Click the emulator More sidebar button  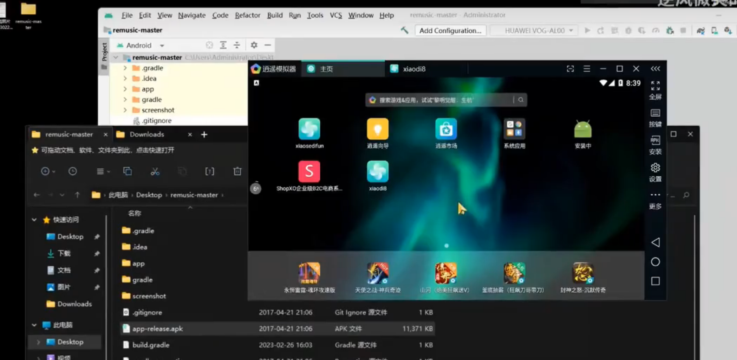pos(655,200)
